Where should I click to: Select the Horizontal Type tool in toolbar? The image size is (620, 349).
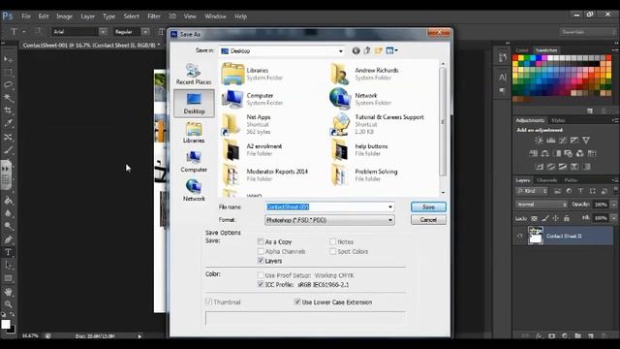click(8, 252)
